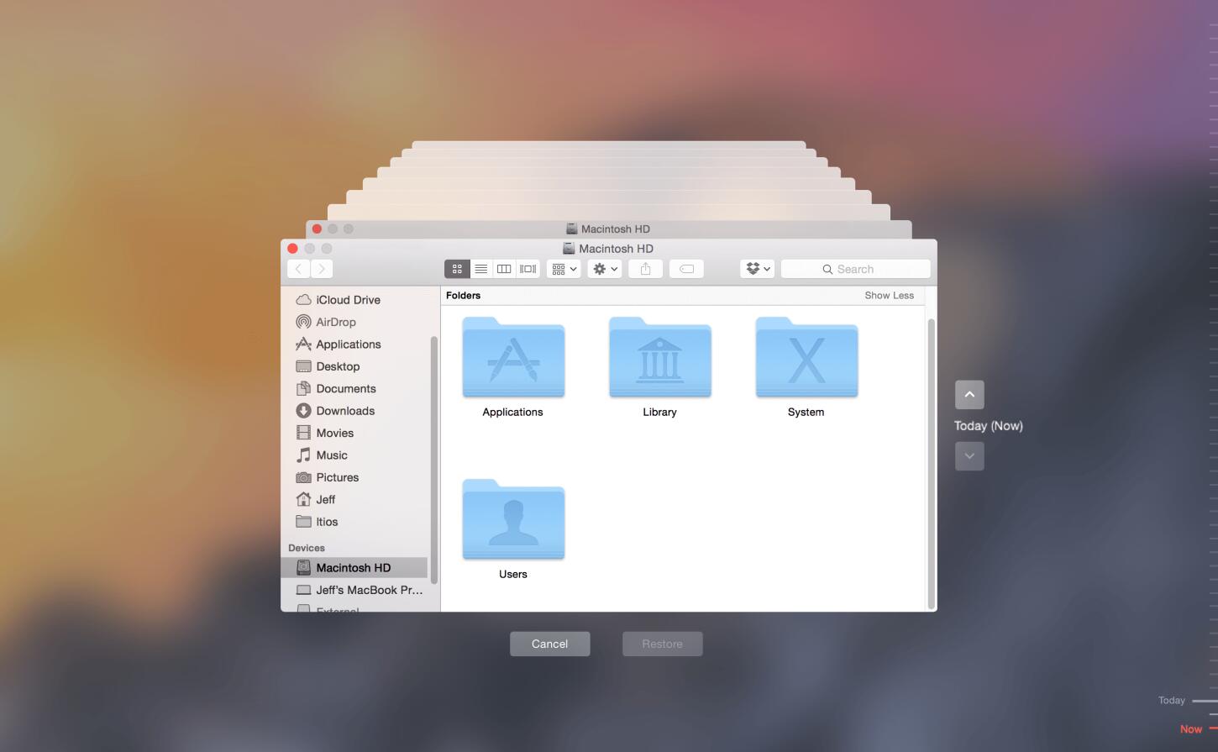Viewport: 1218px width, 752px height.
Task: Go forward with the right arrow
Action: pos(322,269)
